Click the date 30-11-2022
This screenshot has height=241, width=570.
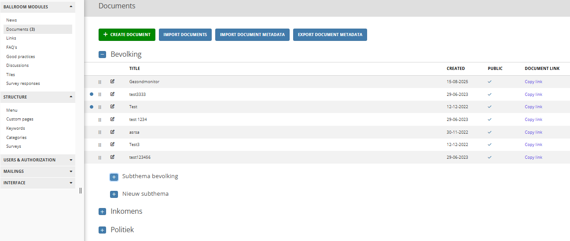pyautogui.click(x=457, y=132)
